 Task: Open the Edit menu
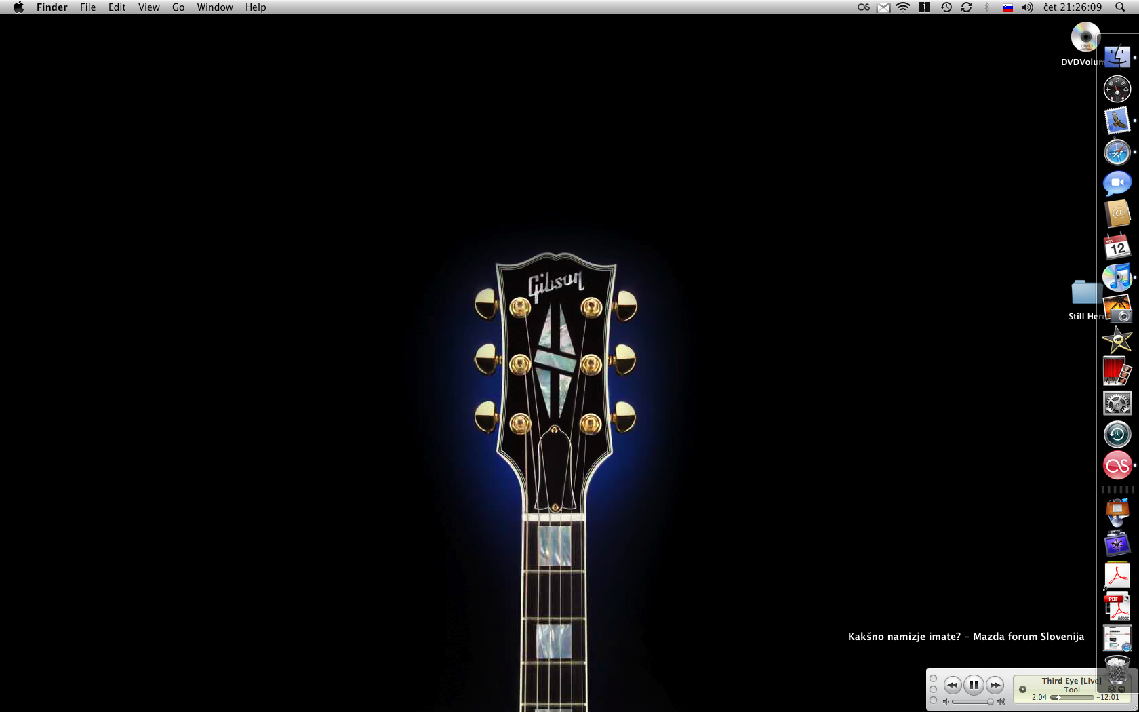tap(117, 7)
